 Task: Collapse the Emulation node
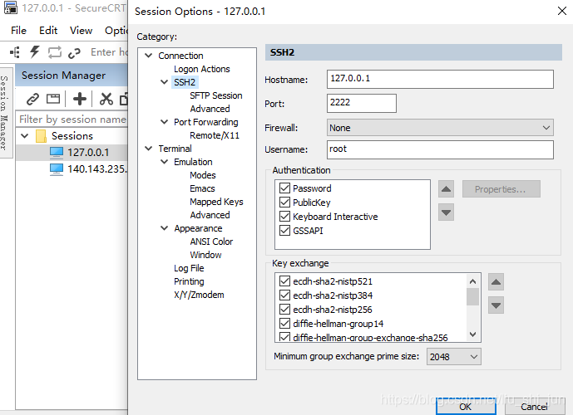tap(165, 162)
